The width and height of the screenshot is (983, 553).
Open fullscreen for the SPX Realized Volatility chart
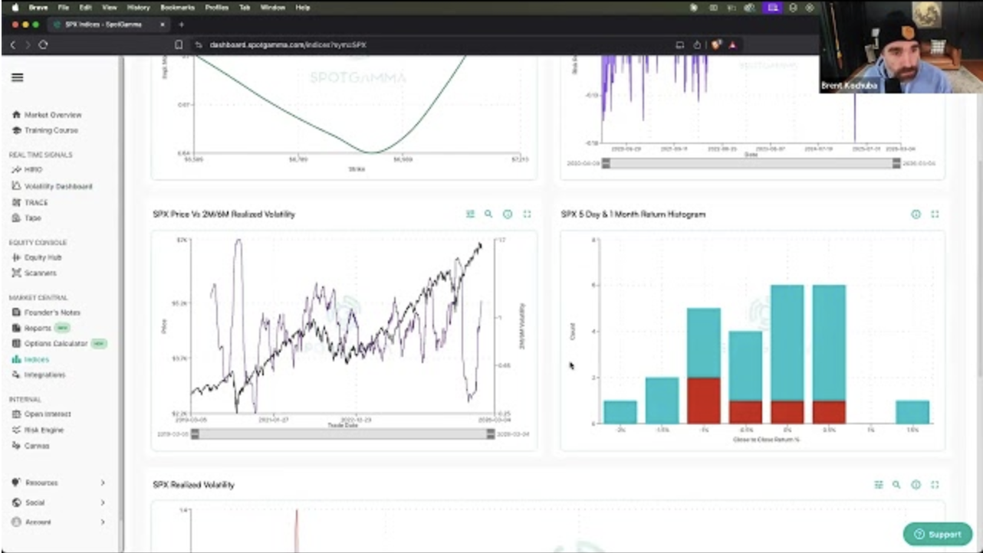(935, 485)
